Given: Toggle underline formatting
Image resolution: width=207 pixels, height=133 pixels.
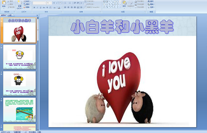Looking at the screenshot, I should click(41, 7).
